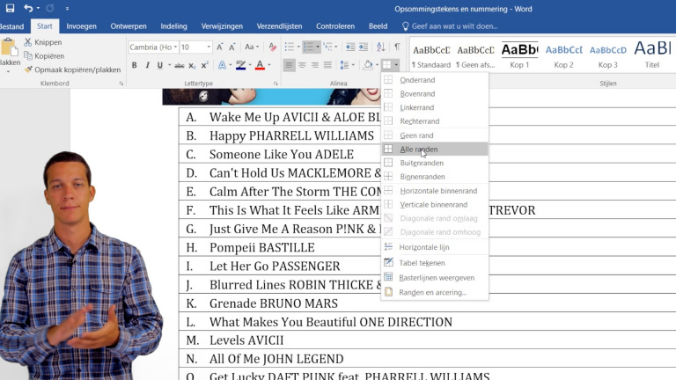Click the sort A-Z icon
Viewport: 676px width, 380px height.
pyautogui.click(x=380, y=47)
